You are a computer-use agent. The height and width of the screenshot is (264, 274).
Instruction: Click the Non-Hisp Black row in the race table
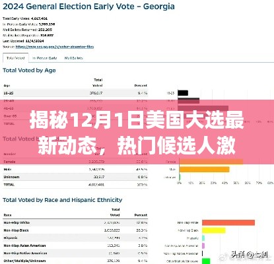point(75,230)
